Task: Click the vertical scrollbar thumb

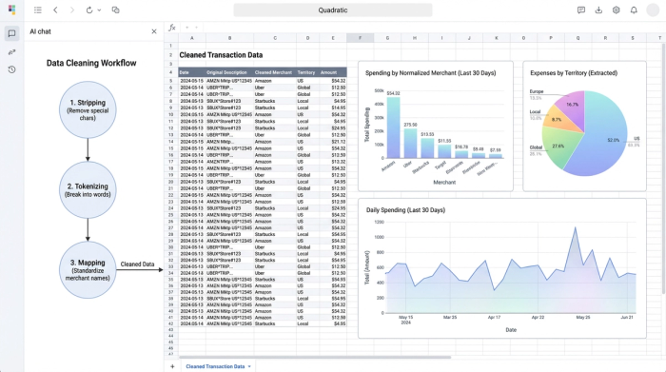Action: (x=663, y=167)
